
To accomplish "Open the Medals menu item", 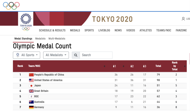I will tap(75, 30).
